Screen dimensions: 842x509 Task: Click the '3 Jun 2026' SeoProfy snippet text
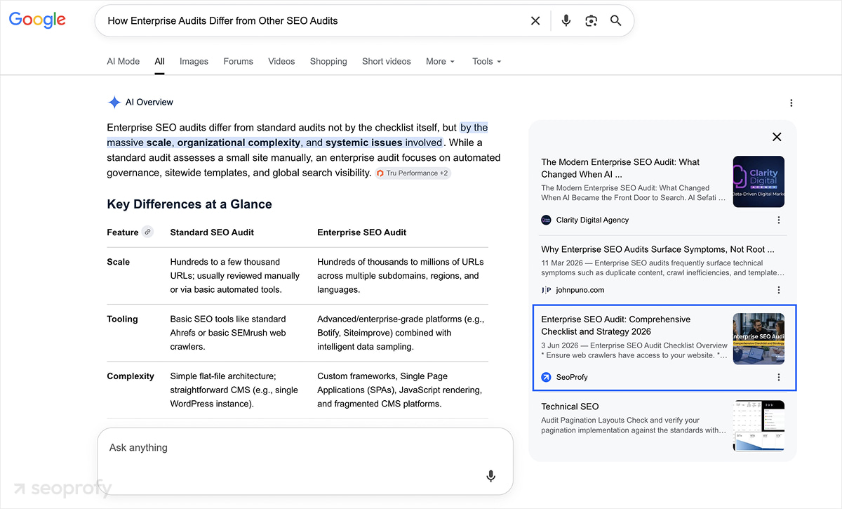(634, 350)
